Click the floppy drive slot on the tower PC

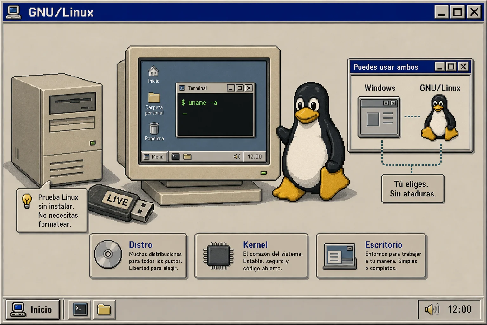pyautogui.click(x=73, y=103)
